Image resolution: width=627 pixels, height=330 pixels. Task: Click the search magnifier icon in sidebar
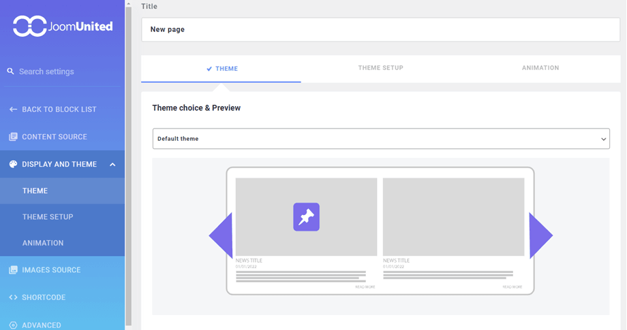tap(11, 71)
